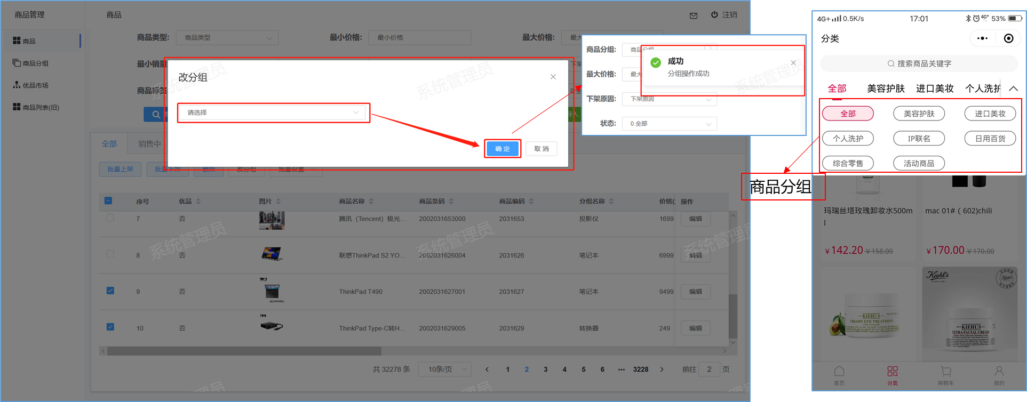Open the 10条/页 page size dropdown
This screenshot has height=402, width=1027.
[444, 369]
